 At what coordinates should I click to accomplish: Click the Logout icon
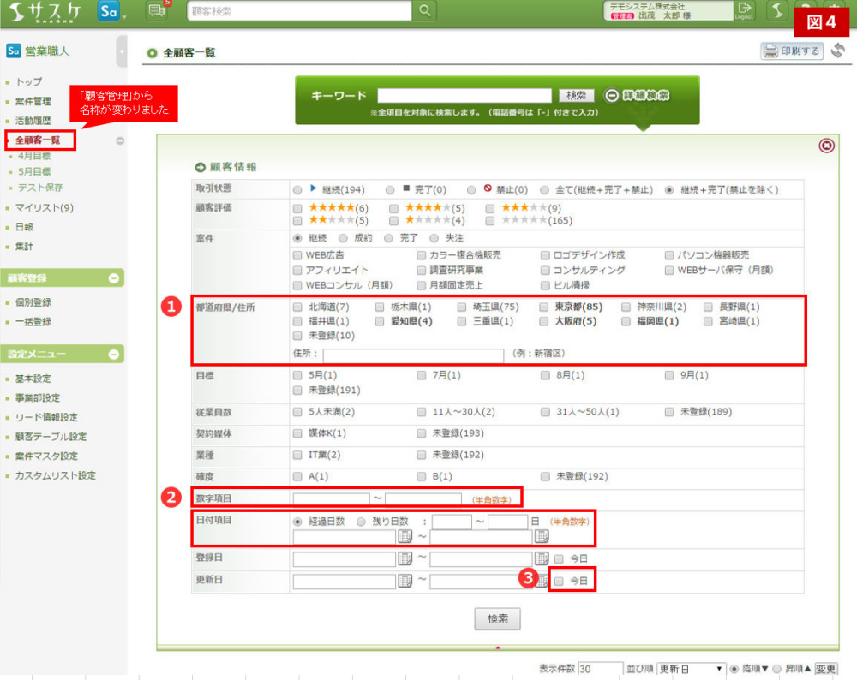743,11
